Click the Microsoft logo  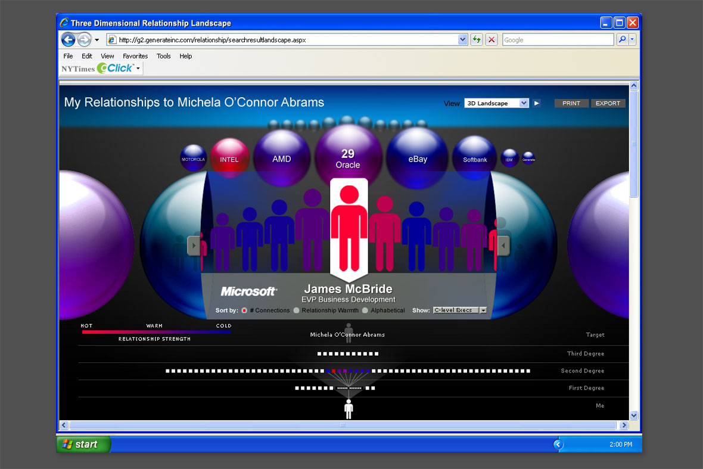pos(249,291)
